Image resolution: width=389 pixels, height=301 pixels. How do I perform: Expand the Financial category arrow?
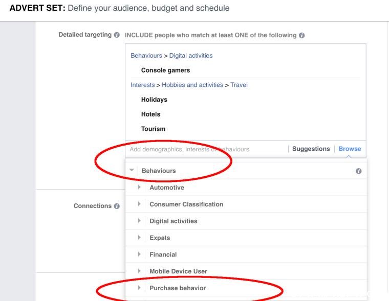coord(139,254)
